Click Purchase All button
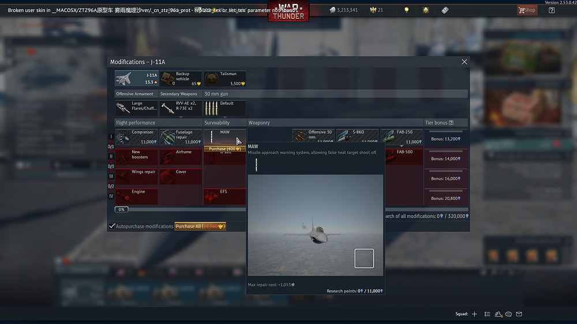The image size is (577, 324). click(x=200, y=227)
